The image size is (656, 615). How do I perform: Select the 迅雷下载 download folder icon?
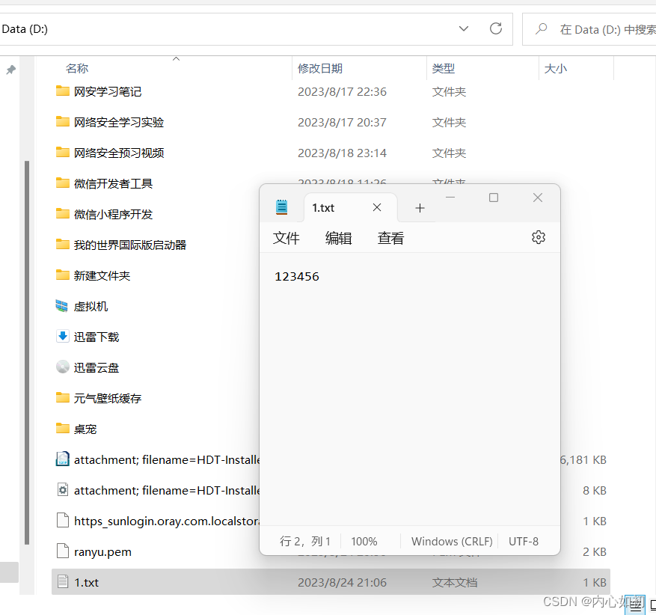62,337
